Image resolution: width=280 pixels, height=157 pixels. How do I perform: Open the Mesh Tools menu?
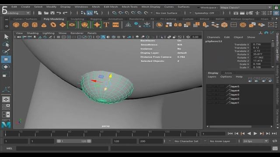pyautogui.click(x=129, y=7)
